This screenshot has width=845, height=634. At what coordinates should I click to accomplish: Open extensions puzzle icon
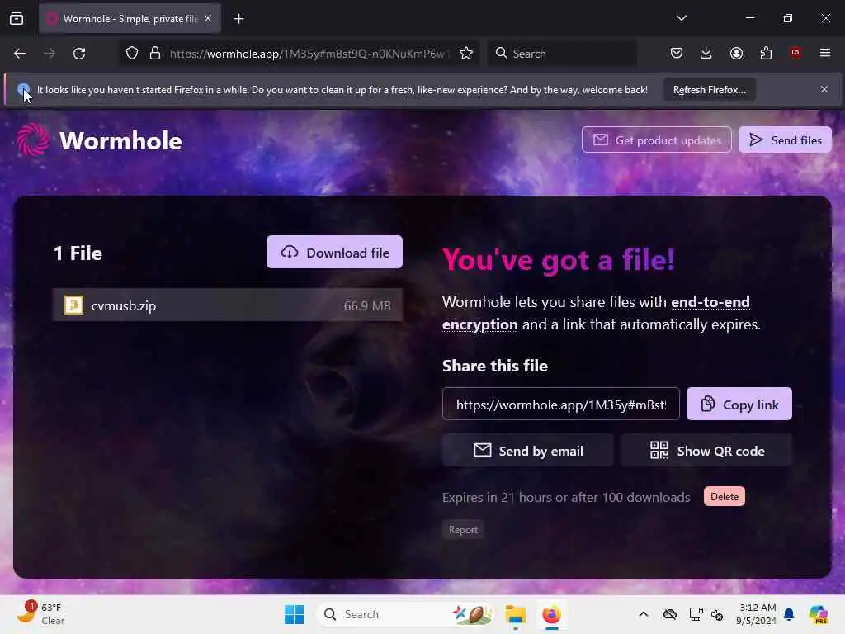pyautogui.click(x=766, y=53)
